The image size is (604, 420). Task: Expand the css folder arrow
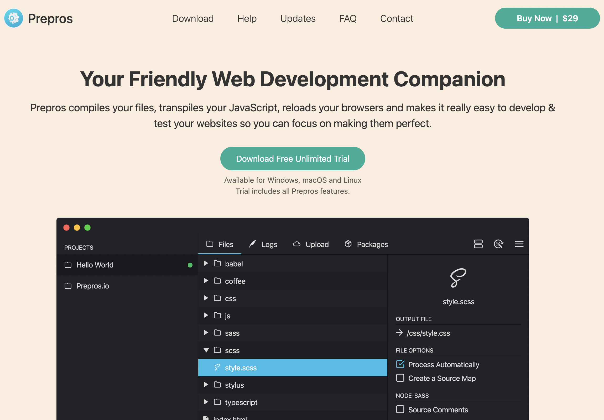coord(206,298)
